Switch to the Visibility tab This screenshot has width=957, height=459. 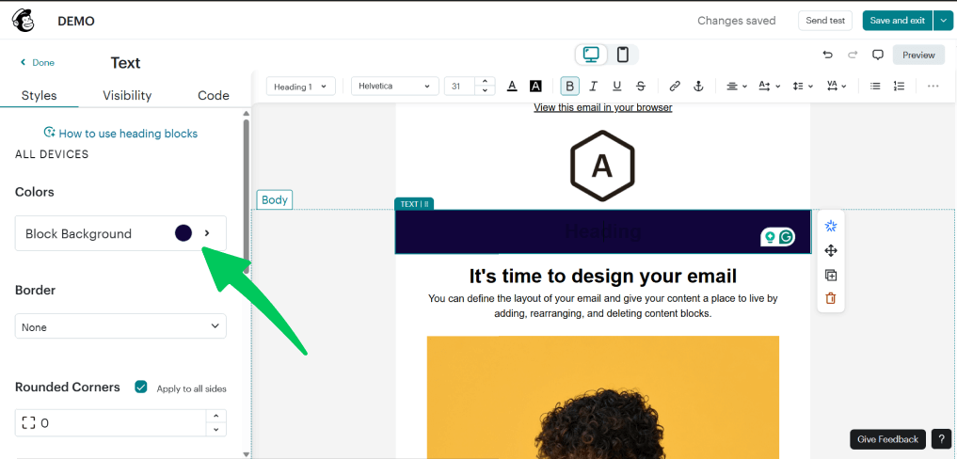[127, 95]
